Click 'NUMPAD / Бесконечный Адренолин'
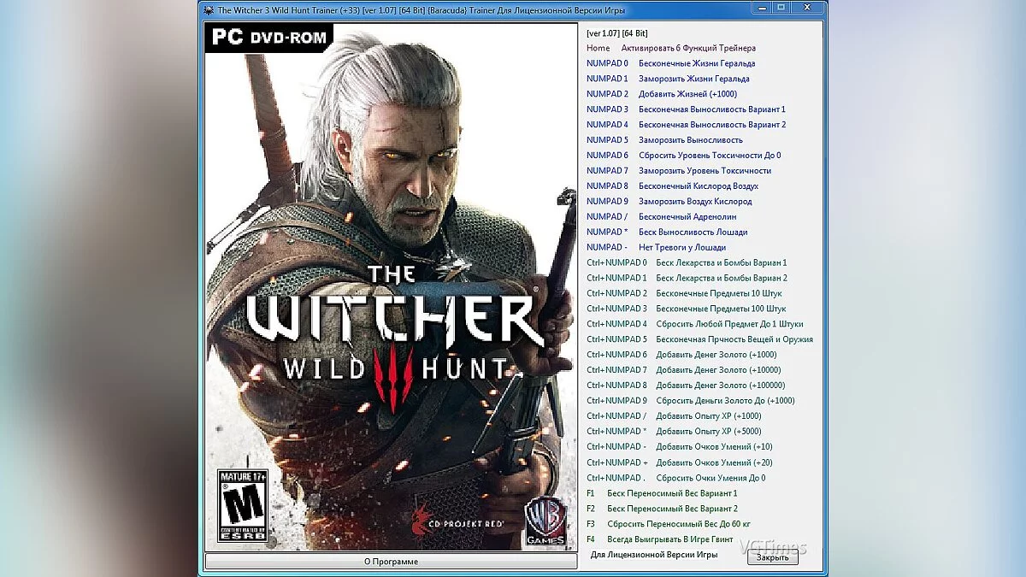Viewport: 1026px width, 577px height. click(x=661, y=217)
